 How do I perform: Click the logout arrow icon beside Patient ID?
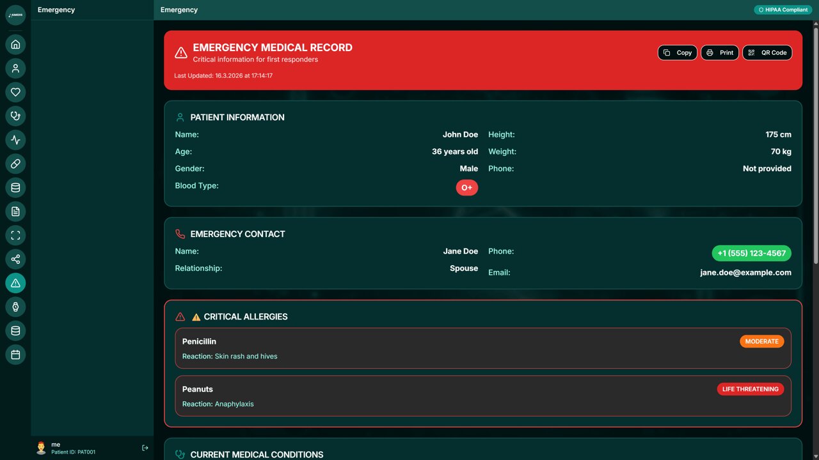145,448
